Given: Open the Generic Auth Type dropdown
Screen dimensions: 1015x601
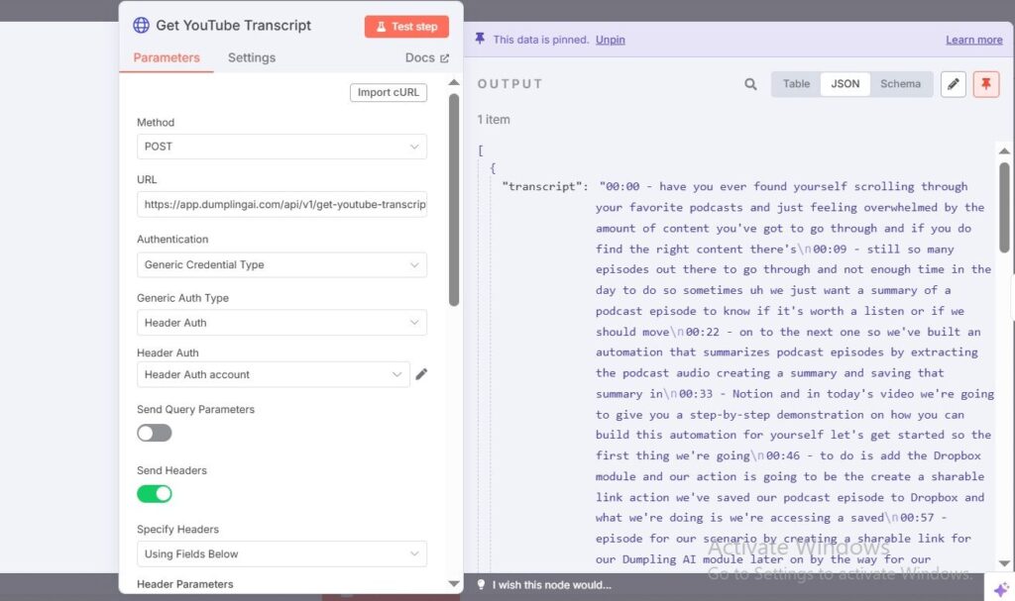Looking at the screenshot, I should click(x=282, y=322).
